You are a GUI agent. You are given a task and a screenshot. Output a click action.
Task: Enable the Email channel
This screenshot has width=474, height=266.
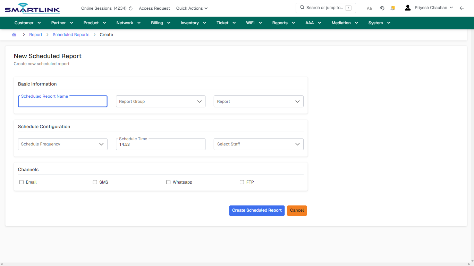(x=21, y=182)
